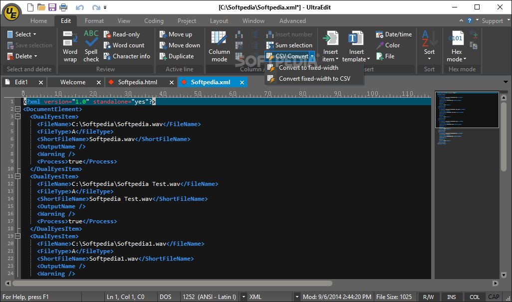Open the Advanced ribbon tab
The width and height of the screenshot is (512, 302).
click(x=292, y=21)
